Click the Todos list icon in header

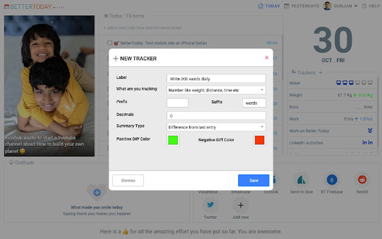click(x=106, y=16)
